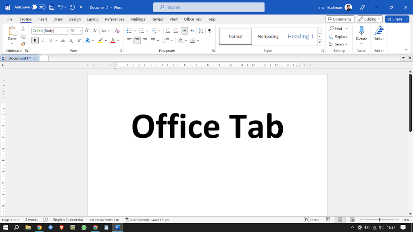Screen dimensions: 413x232
Task: Open the File menu
Action: pos(10,19)
